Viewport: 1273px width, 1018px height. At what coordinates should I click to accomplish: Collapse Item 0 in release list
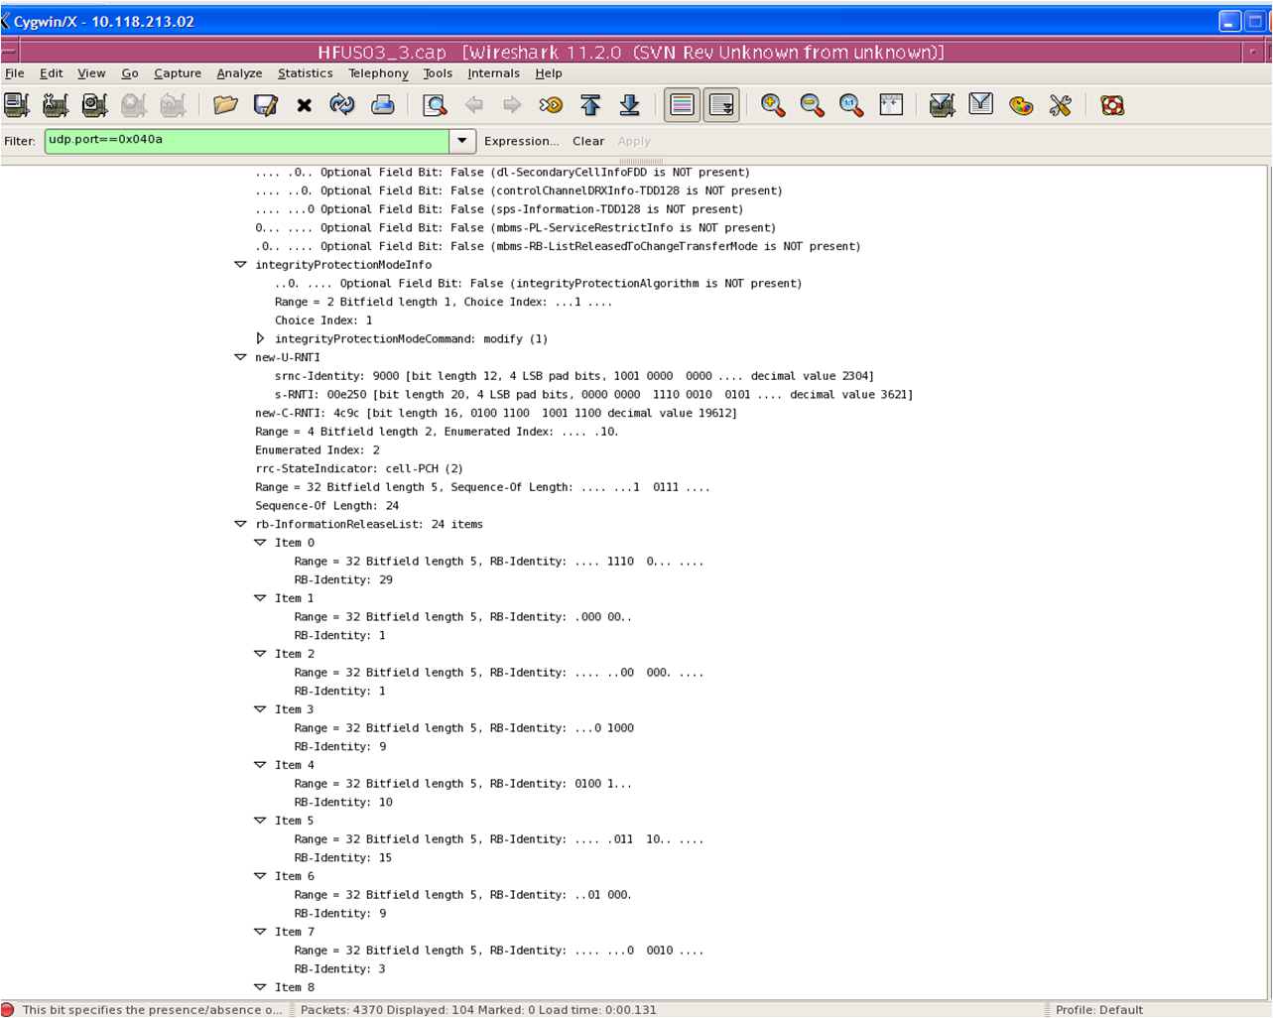[x=260, y=543]
